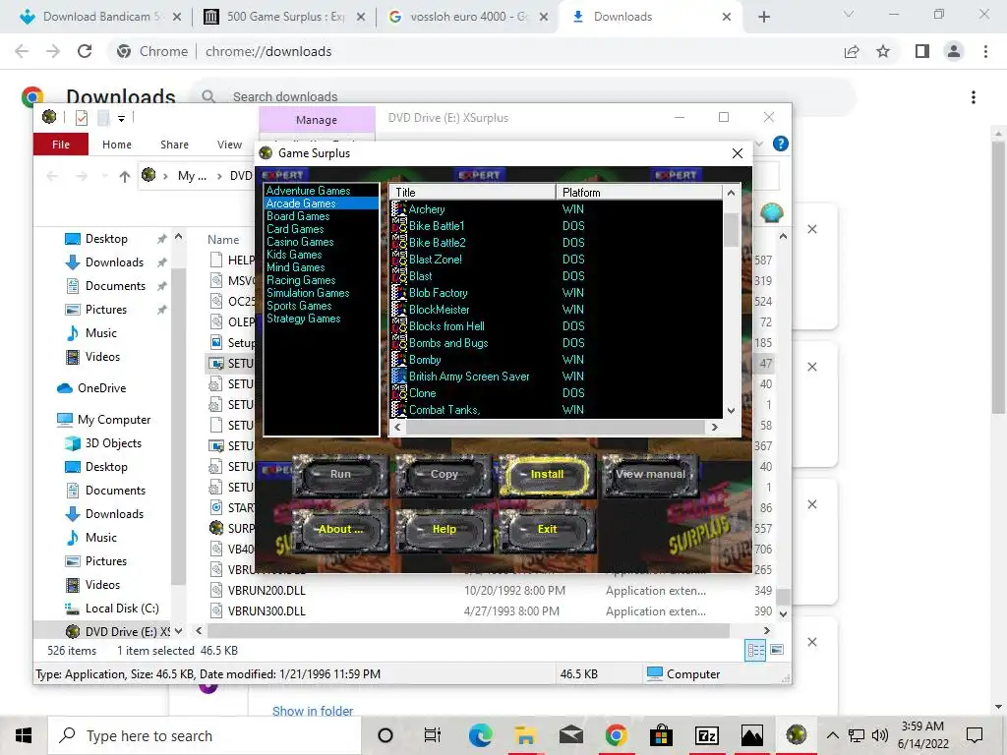This screenshot has width=1007, height=755.
Task: Click the Install button
Action: (x=547, y=475)
